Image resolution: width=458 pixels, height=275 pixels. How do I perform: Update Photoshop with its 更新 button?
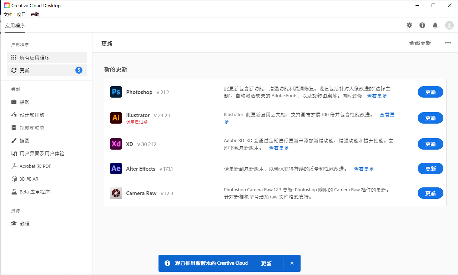coord(431,92)
